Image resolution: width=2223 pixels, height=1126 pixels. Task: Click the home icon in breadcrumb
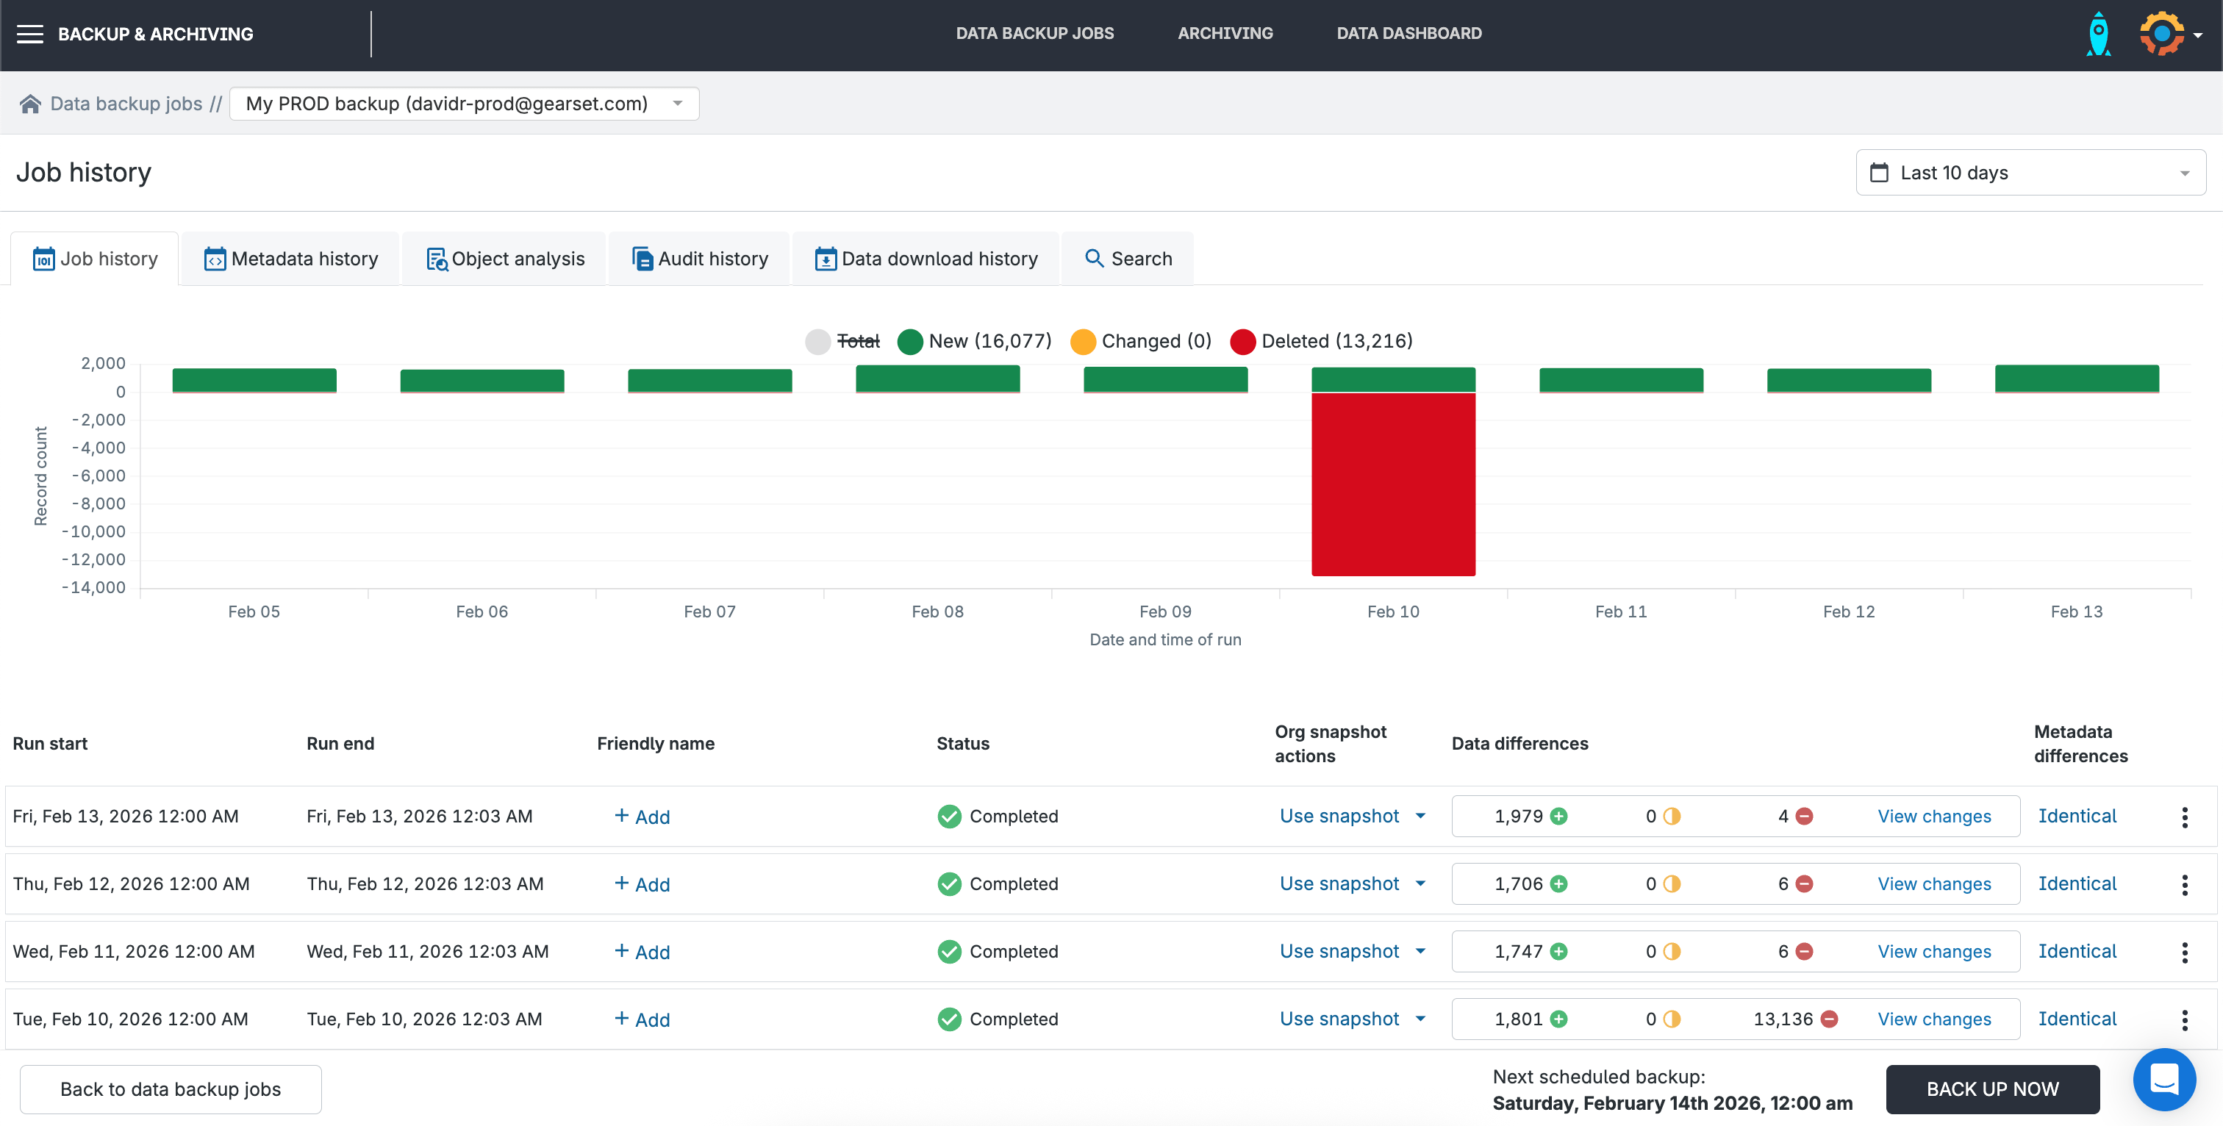pos(30,104)
